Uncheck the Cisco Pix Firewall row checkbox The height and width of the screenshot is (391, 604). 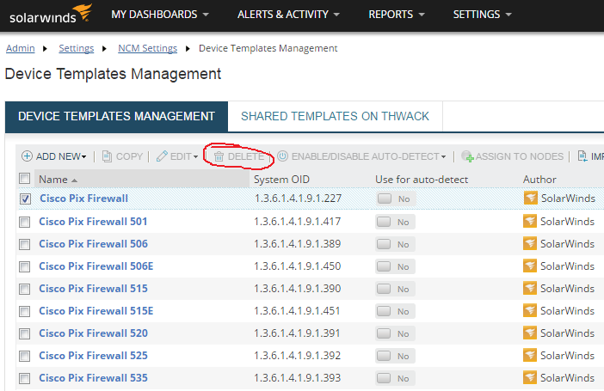click(26, 199)
